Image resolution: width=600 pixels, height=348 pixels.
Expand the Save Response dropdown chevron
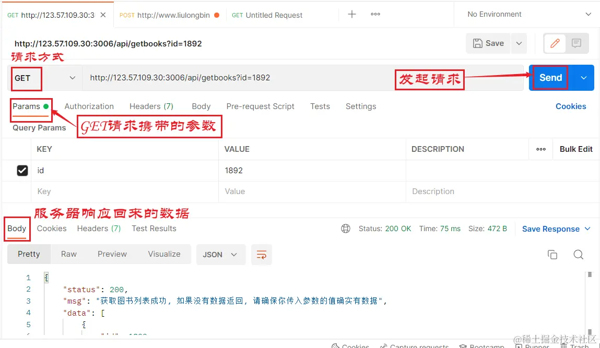pyautogui.click(x=587, y=229)
